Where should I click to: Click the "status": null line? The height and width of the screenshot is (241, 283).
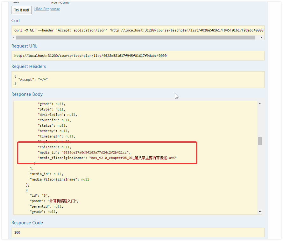coord(53,126)
